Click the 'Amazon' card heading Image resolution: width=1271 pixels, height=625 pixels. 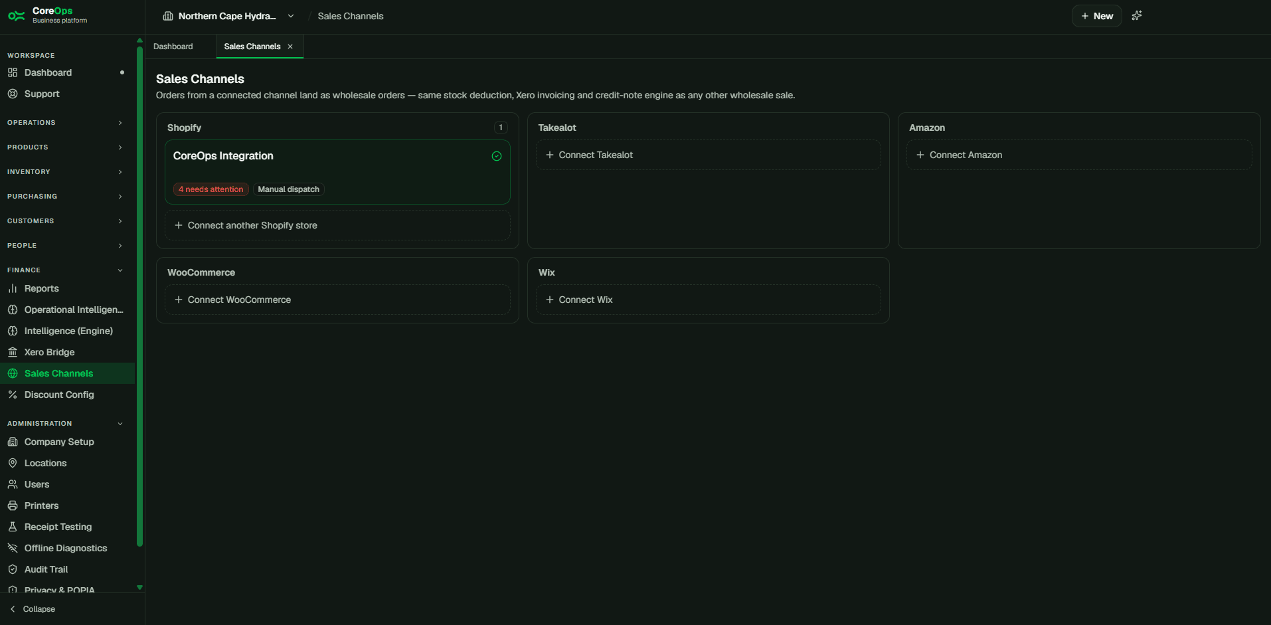[x=927, y=128]
